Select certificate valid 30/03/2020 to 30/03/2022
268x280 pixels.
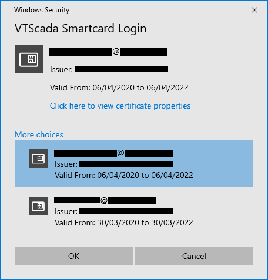pos(134,211)
